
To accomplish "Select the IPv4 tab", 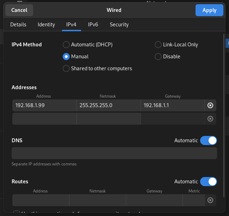I will tap(71, 25).
